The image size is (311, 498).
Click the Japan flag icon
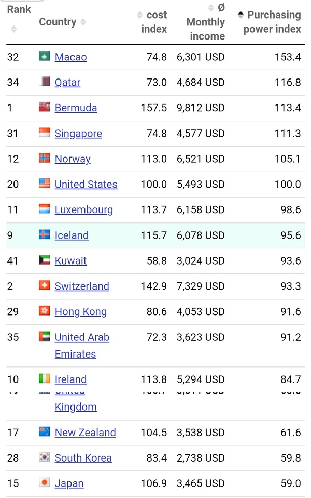45,483
